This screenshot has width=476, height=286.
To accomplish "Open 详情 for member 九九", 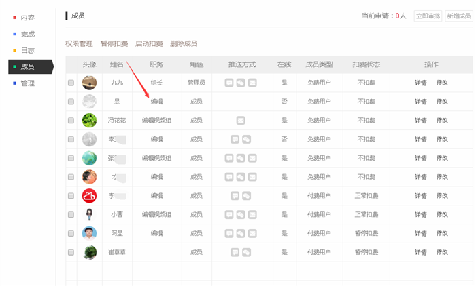I will tap(421, 83).
